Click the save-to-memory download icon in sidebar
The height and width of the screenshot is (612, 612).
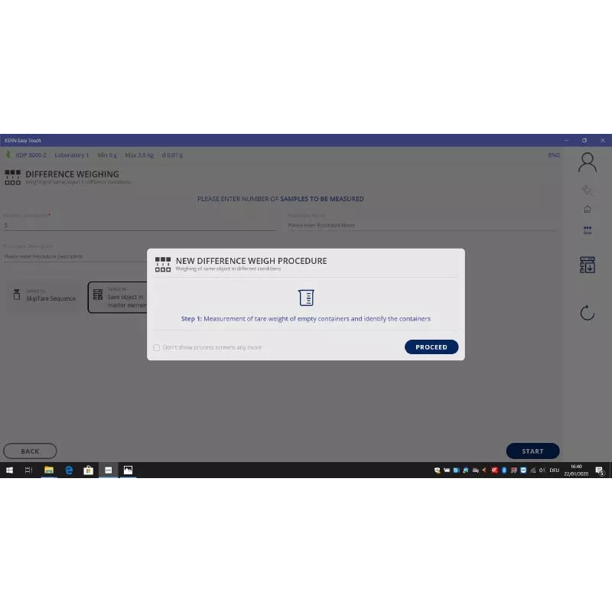(587, 265)
